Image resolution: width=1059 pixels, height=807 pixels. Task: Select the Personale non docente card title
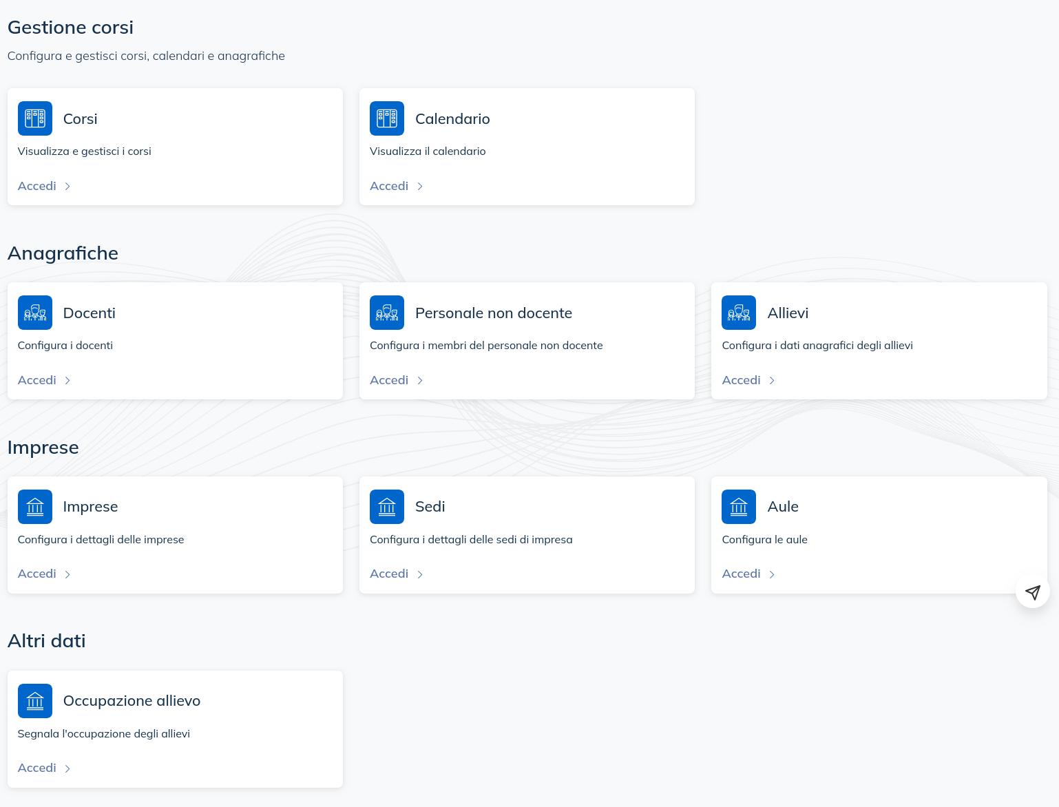494,313
